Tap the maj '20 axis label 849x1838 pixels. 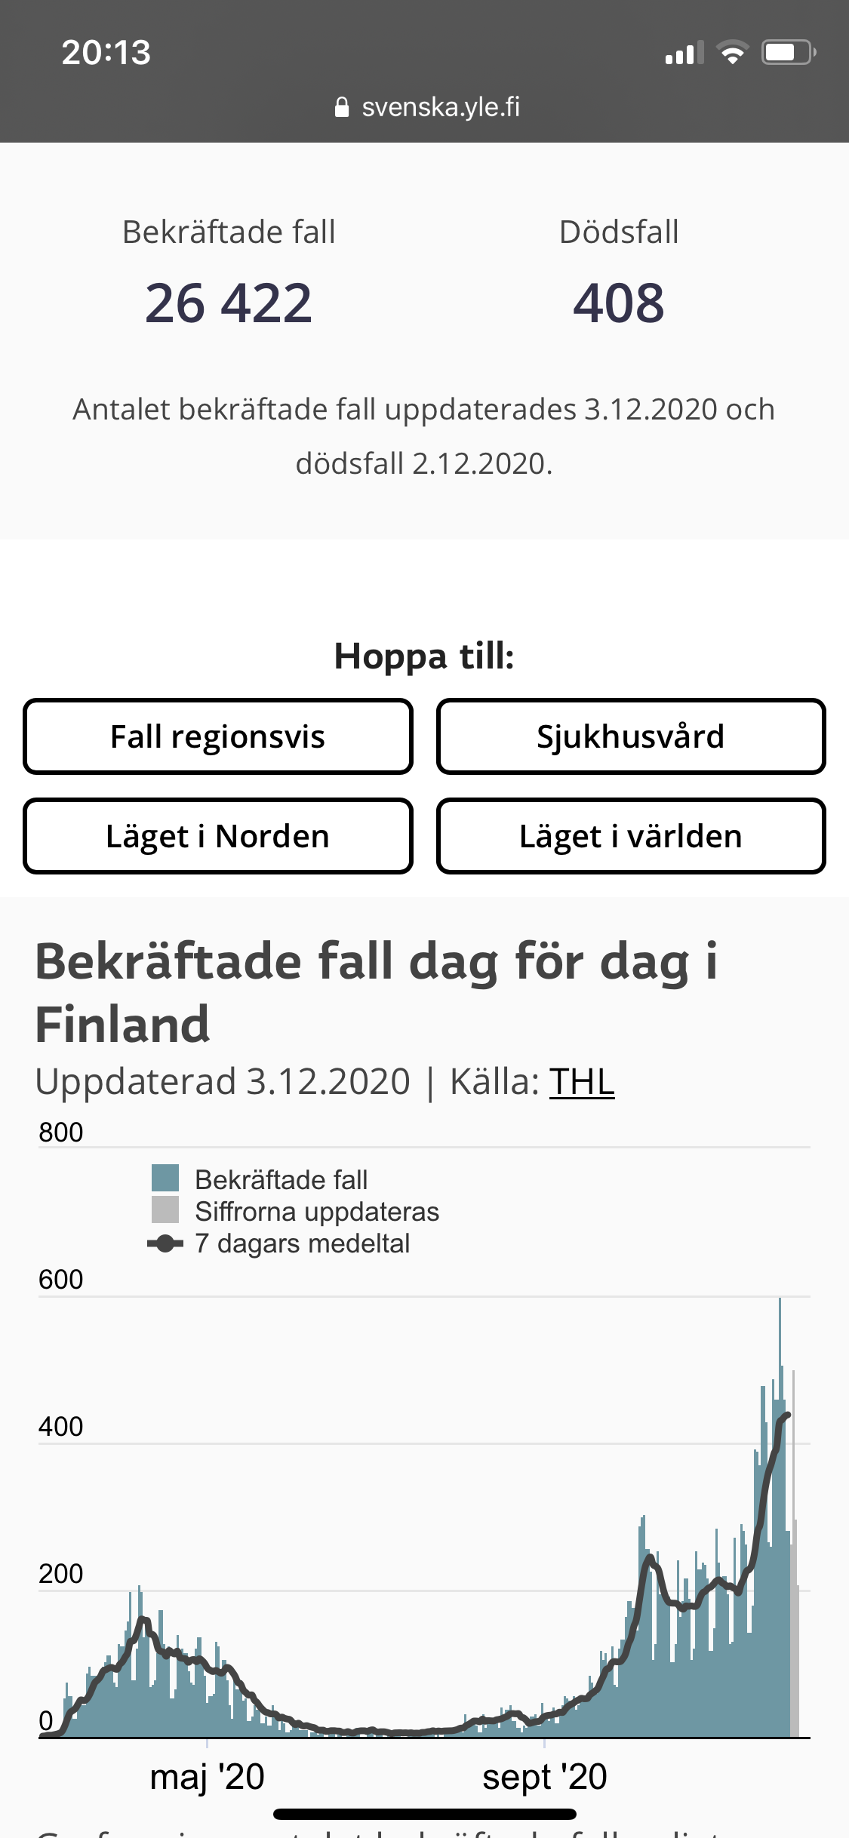point(208,1776)
